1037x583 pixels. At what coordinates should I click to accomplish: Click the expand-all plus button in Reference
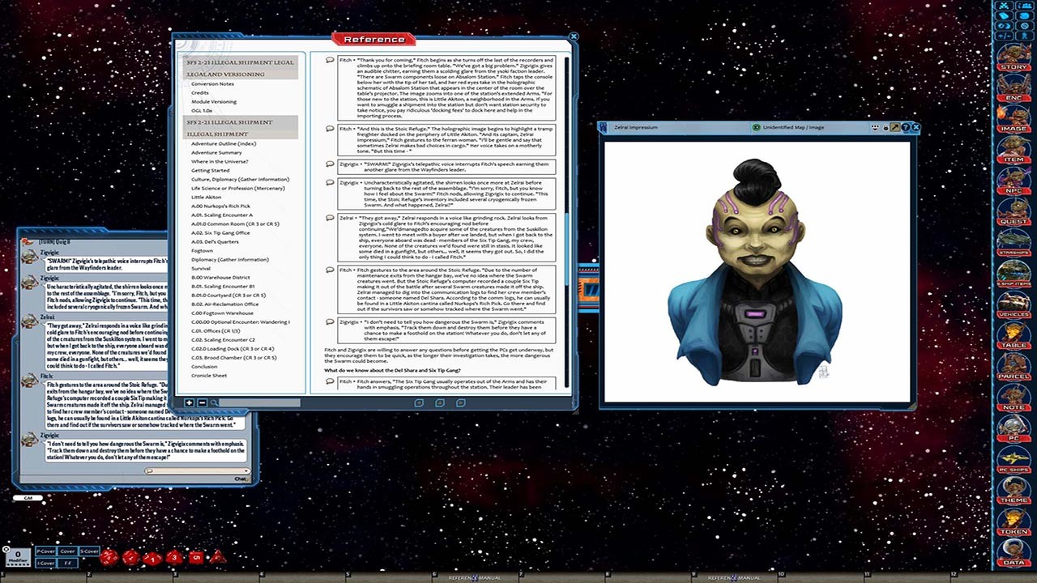click(x=190, y=402)
